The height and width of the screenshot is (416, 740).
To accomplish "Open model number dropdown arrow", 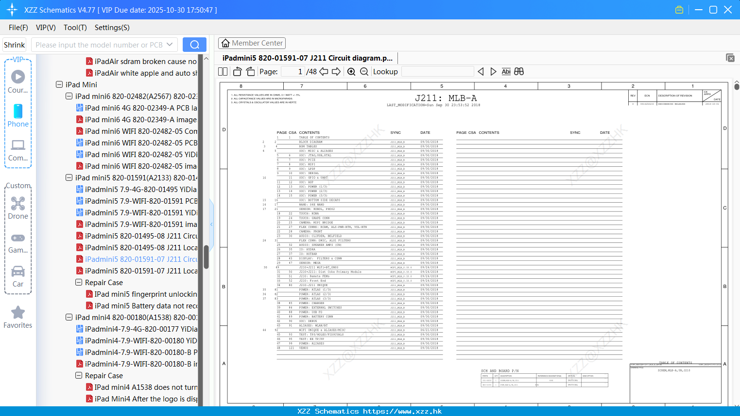I will pyautogui.click(x=170, y=45).
